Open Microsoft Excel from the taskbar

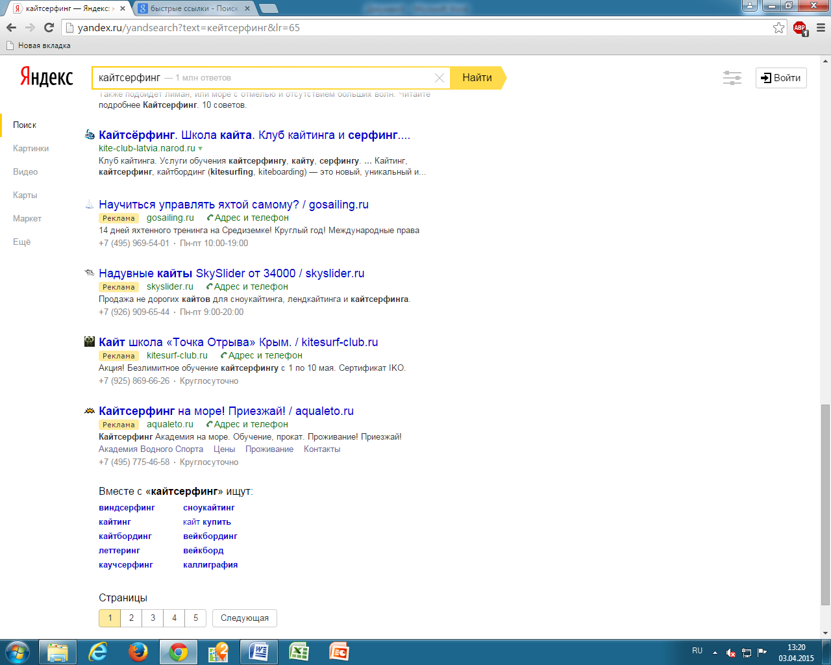point(299,652)
